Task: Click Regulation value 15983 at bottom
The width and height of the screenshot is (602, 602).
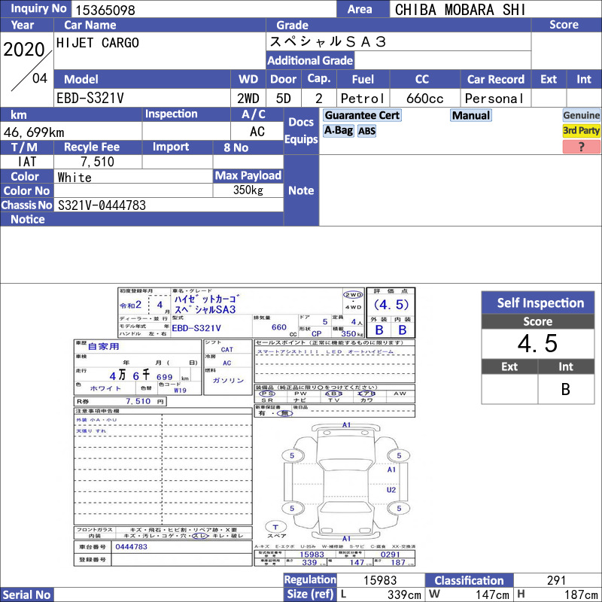Action: (380, 580)
